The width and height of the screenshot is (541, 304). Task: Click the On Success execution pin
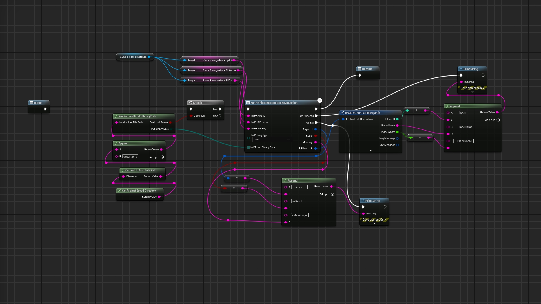[316, 116]
